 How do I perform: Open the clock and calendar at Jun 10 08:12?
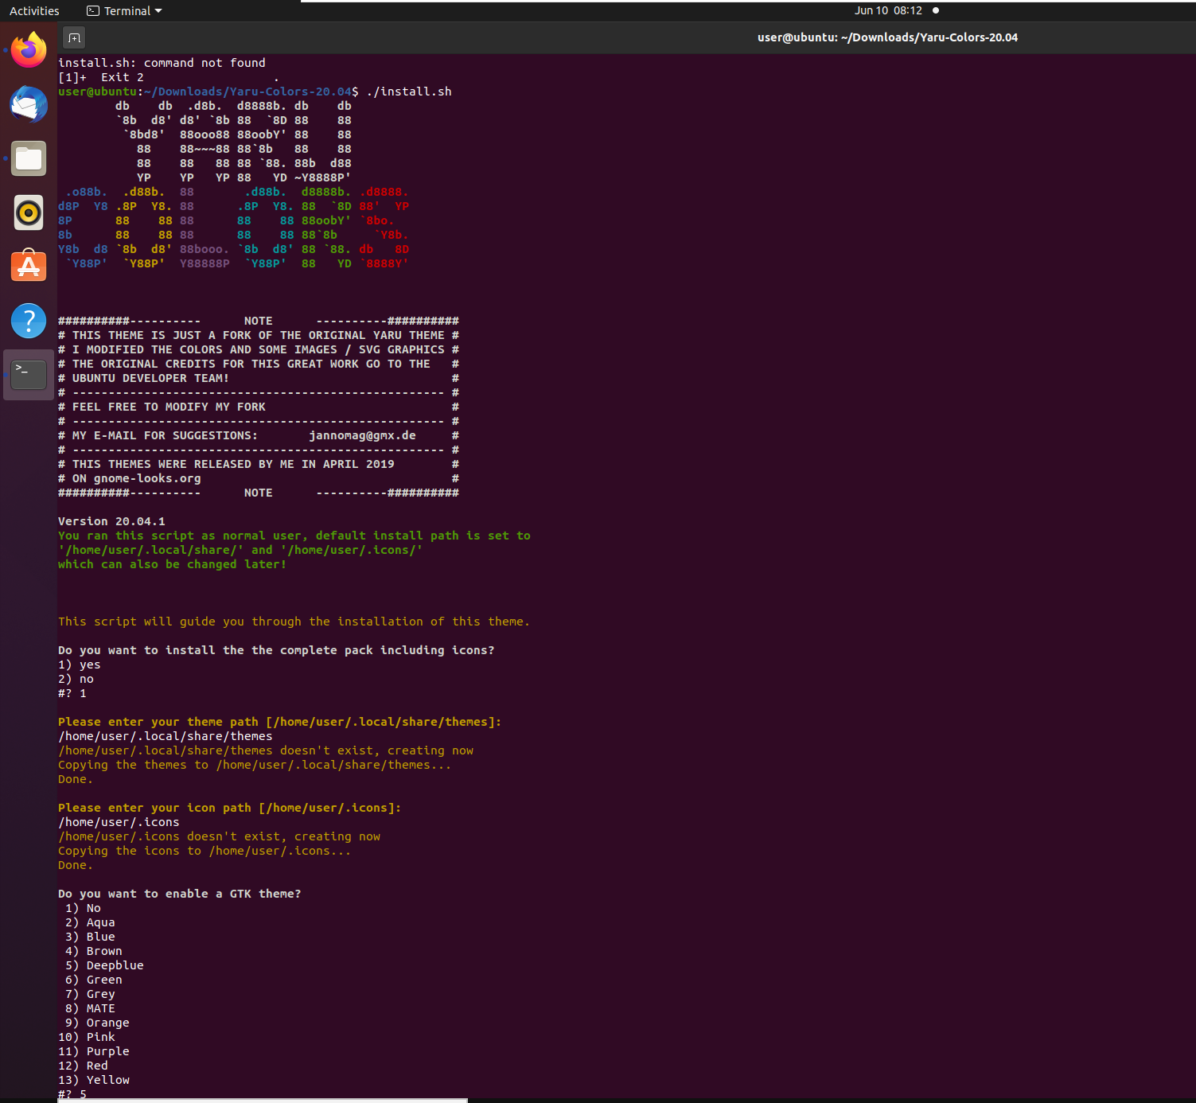[x=888, y=10]
